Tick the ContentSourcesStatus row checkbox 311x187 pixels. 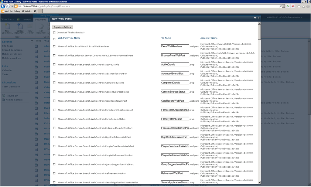54,92
